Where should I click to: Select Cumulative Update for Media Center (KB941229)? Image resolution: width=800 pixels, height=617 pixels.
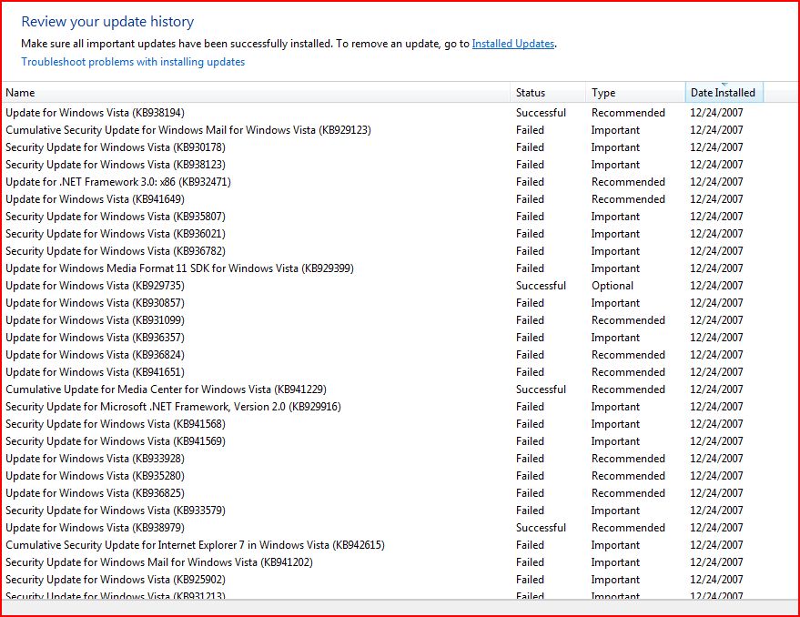(x=166, y=389)
